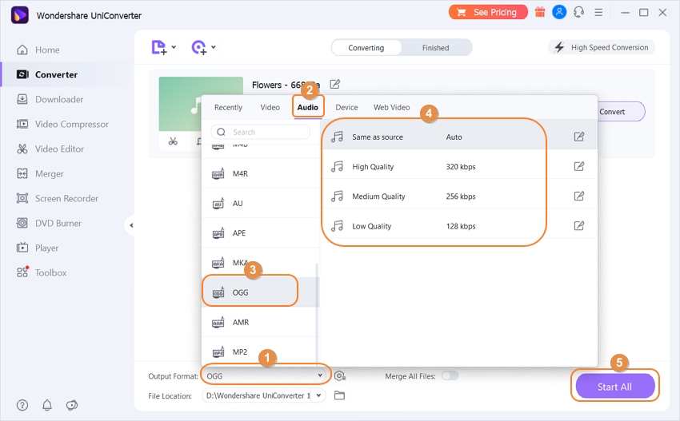Select the MKA audio format

[x=260, y=263]
